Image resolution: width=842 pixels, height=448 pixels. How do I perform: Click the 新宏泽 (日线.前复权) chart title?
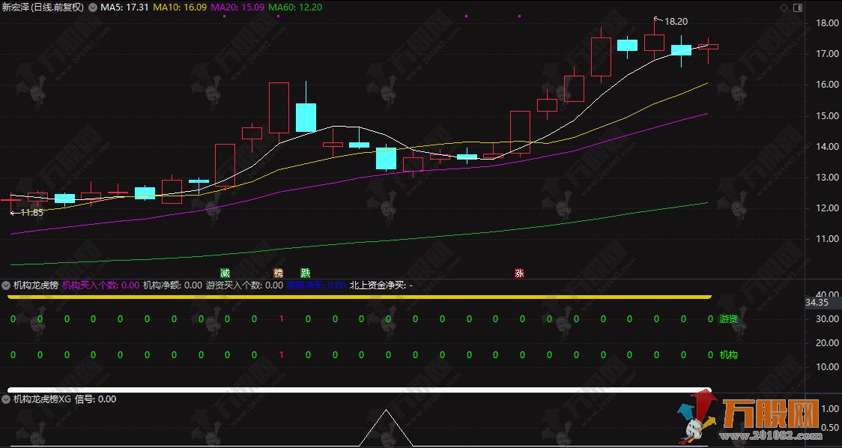(43, 7)
